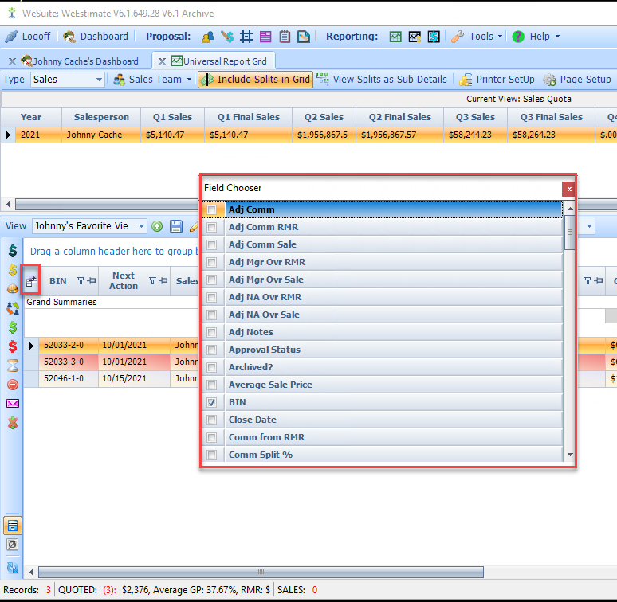Click the orange bird icon beside Proposal
The image size is (617, 602).
click(227, 37)
